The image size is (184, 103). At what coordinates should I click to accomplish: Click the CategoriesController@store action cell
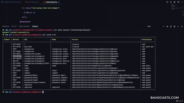click(95, 49)
